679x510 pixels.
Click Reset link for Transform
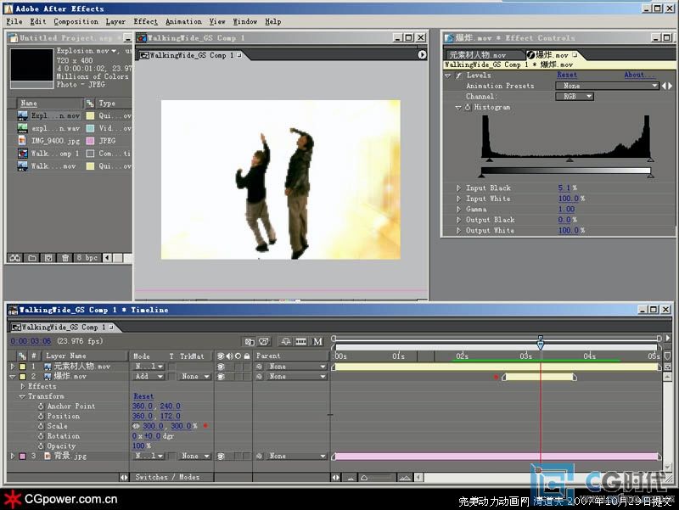point(143,396)
